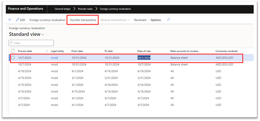Click Balance sheet in the first row

179,58
